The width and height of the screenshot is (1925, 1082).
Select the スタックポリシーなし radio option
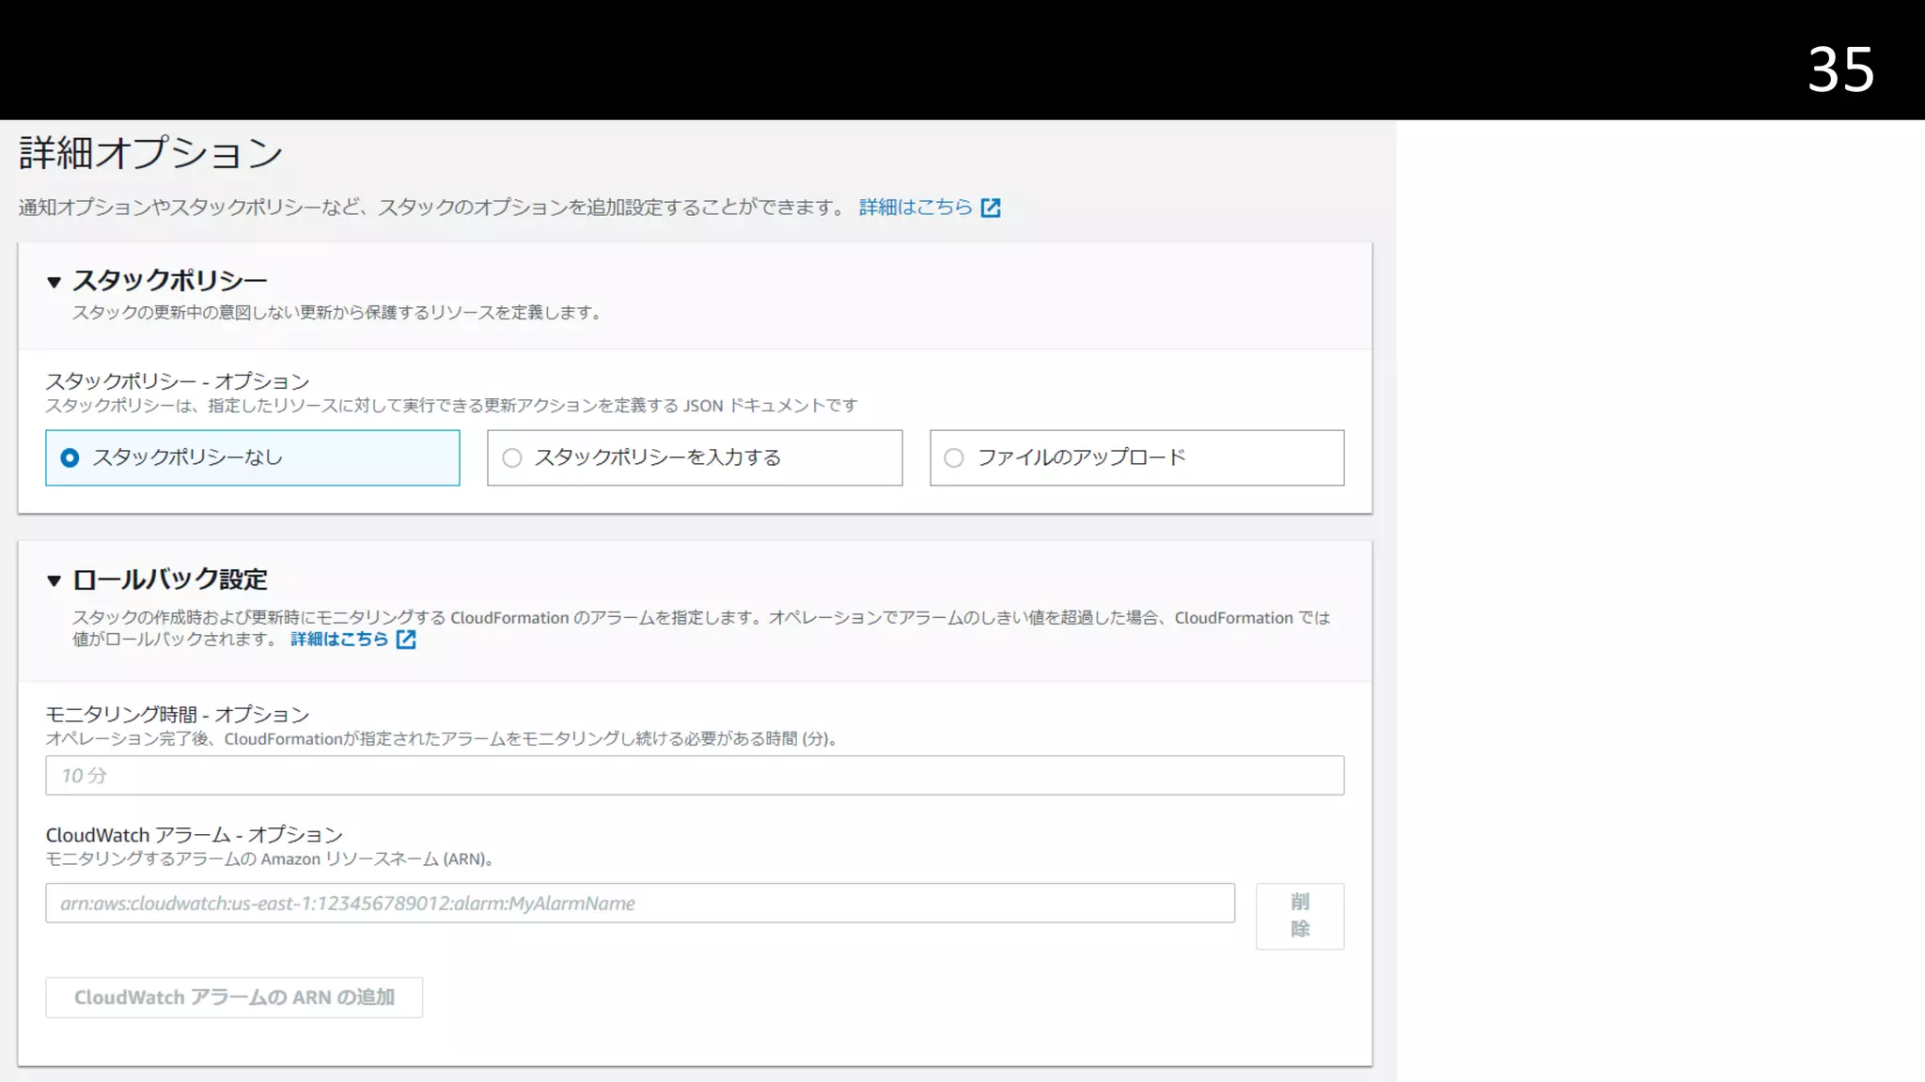tap(70, 458)
